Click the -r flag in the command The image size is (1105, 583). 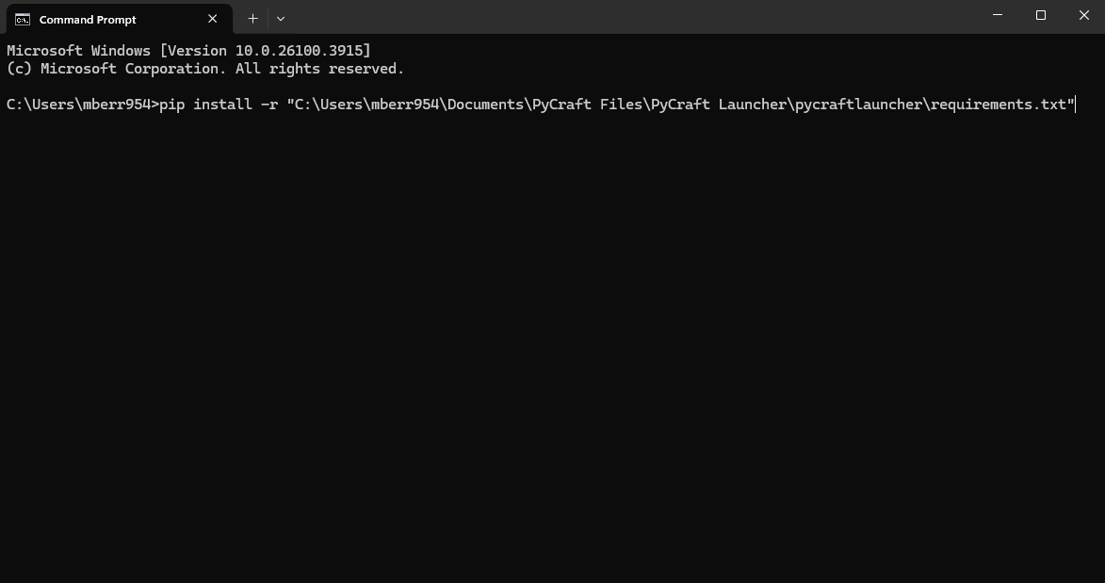pyautogui.click(x=269, y=105)
